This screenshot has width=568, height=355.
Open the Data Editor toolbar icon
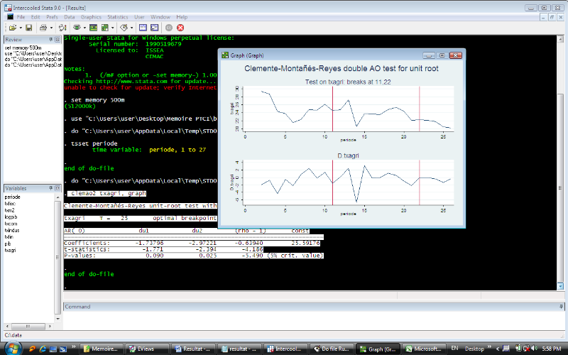142,27
